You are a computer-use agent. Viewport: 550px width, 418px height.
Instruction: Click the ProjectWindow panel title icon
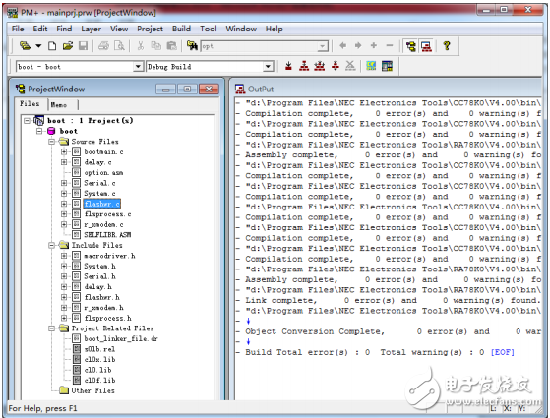click(20, 89)
